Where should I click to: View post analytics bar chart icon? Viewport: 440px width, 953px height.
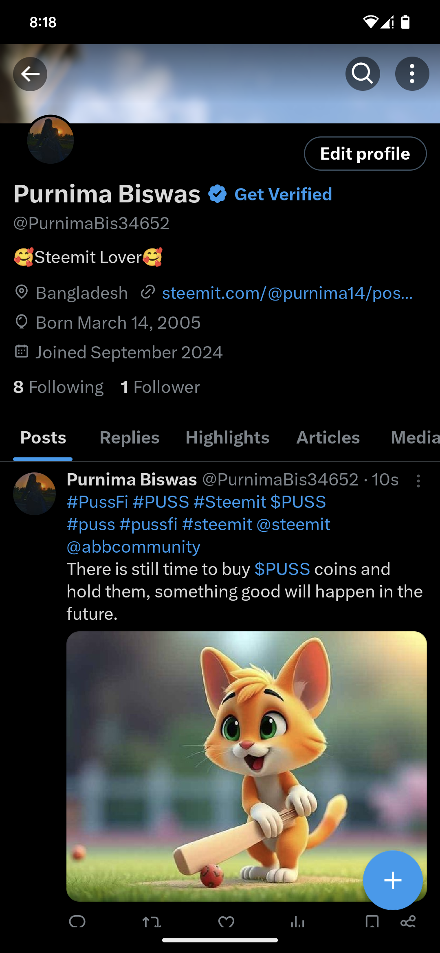298,921
